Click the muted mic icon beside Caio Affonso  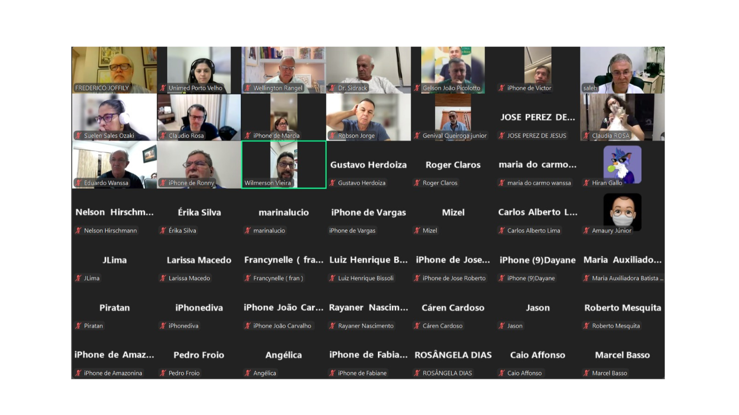(x=502, y=373)
